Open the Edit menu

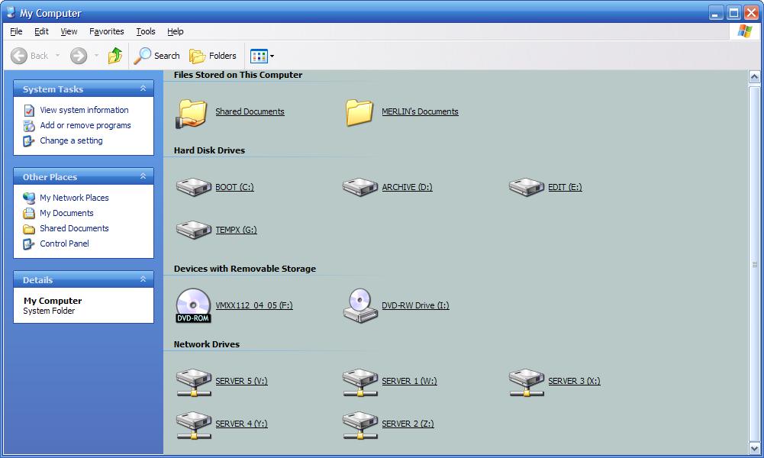point(41,31)
